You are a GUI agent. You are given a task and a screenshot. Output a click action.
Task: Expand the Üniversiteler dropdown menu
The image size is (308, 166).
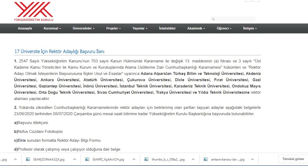pos(84,28)
